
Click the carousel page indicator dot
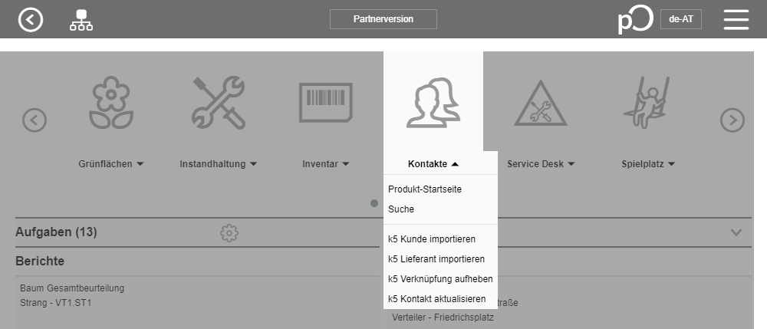click(x=374, y=203)
